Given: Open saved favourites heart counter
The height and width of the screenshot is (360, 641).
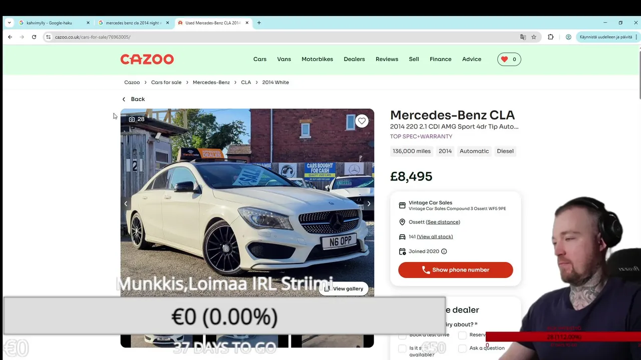Looking at the screenshot, I should [x=509, y=59].
